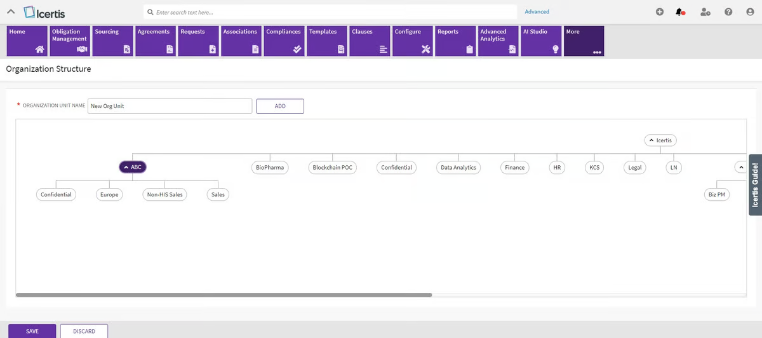Click the DISCARD button
The width and height of the screenshot is (762, 338).
pyautogui.click(x=84, y=331)
